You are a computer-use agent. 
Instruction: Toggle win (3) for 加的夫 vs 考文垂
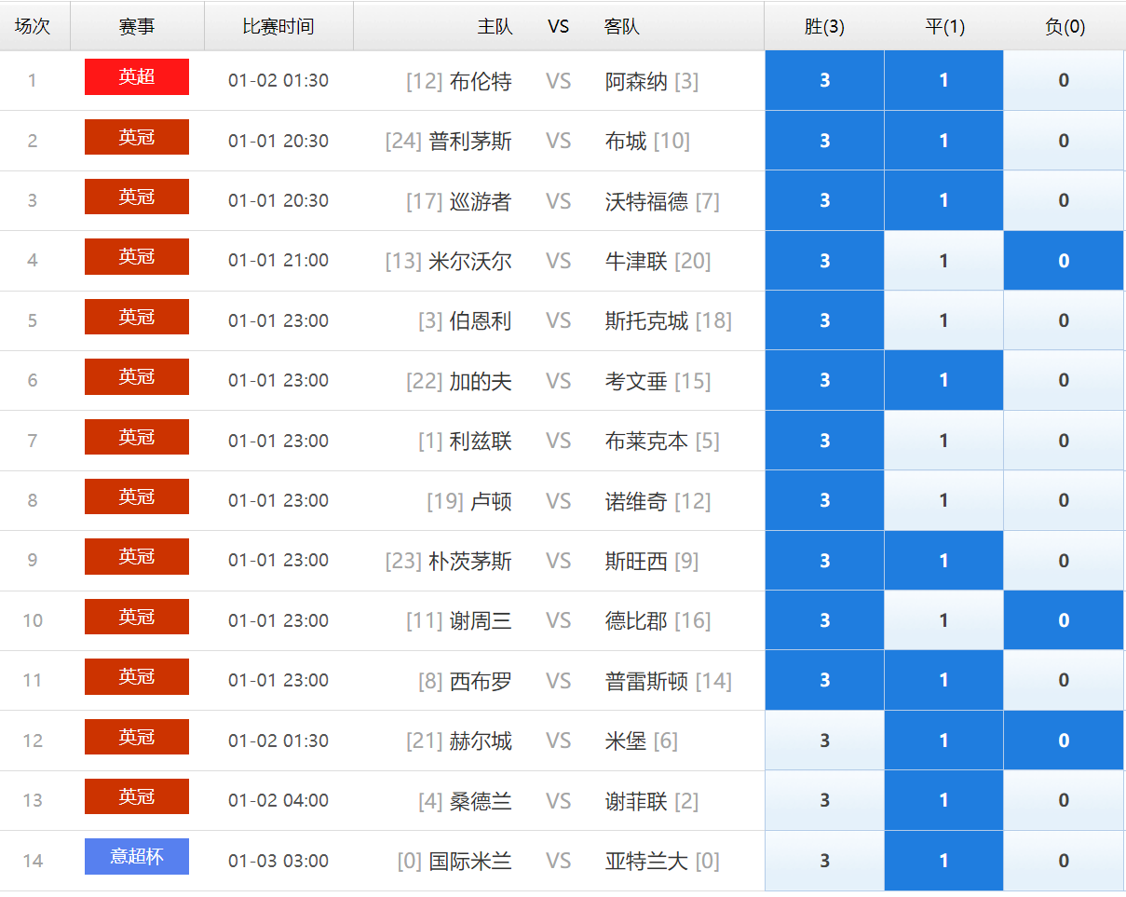(x=824, y=380)
